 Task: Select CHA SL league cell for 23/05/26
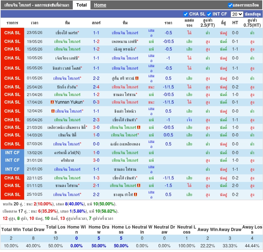pyautogui.click(x=12, y=33)
